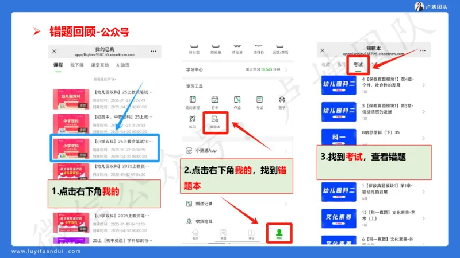Tap the 首页 home icon in bottom bar

pyautogui.click(x=195, y=233)
